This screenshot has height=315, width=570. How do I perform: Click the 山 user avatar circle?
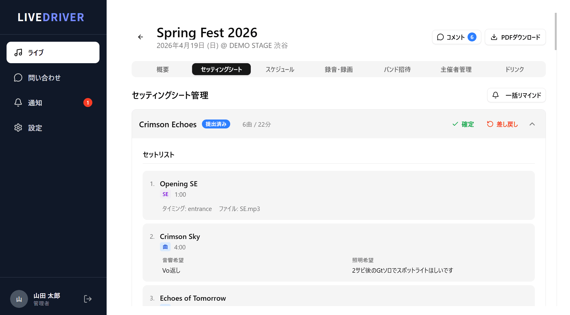click(19, 299)
